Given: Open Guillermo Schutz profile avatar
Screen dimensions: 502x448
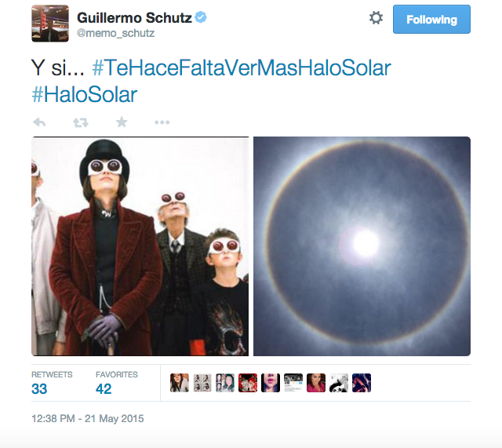Looking at the screenshot, I should pyautogui.click(x=50, y=24).
